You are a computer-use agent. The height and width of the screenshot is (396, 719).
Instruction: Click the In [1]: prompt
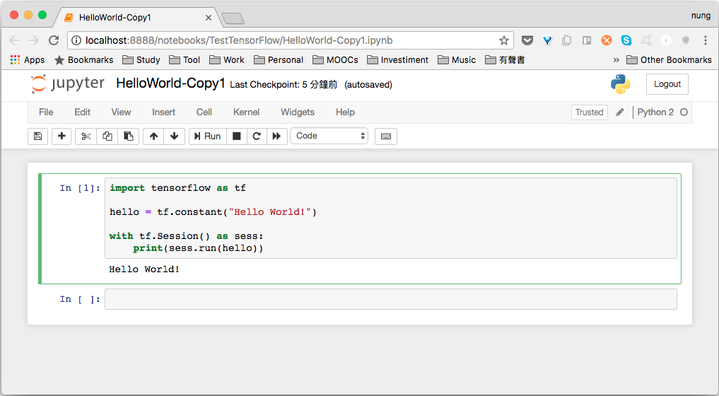tap(80, 188)
